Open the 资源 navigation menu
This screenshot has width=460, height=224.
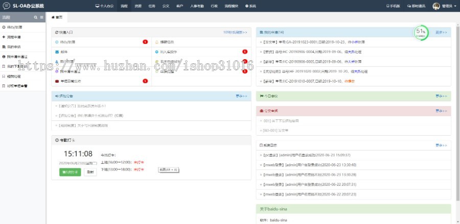tap(138, 6)
